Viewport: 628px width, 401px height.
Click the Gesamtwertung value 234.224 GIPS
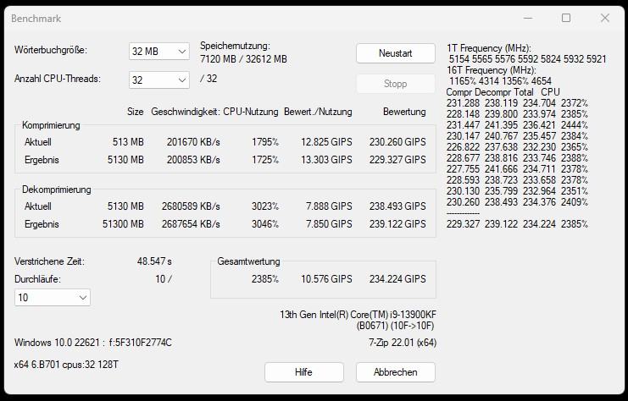point(397,279)
